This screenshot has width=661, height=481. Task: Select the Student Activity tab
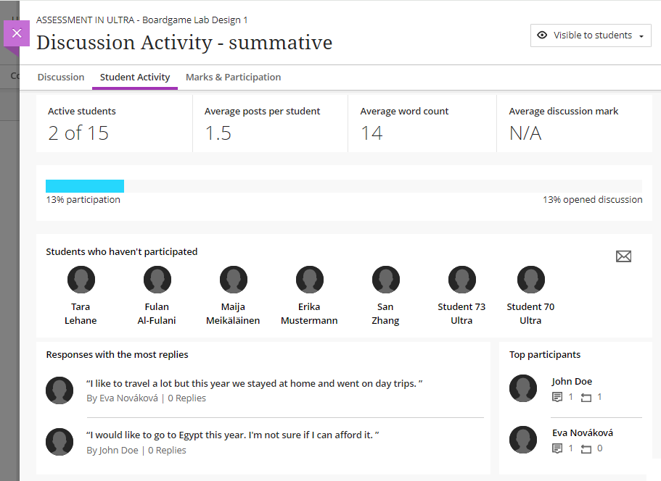click(135, 77)
